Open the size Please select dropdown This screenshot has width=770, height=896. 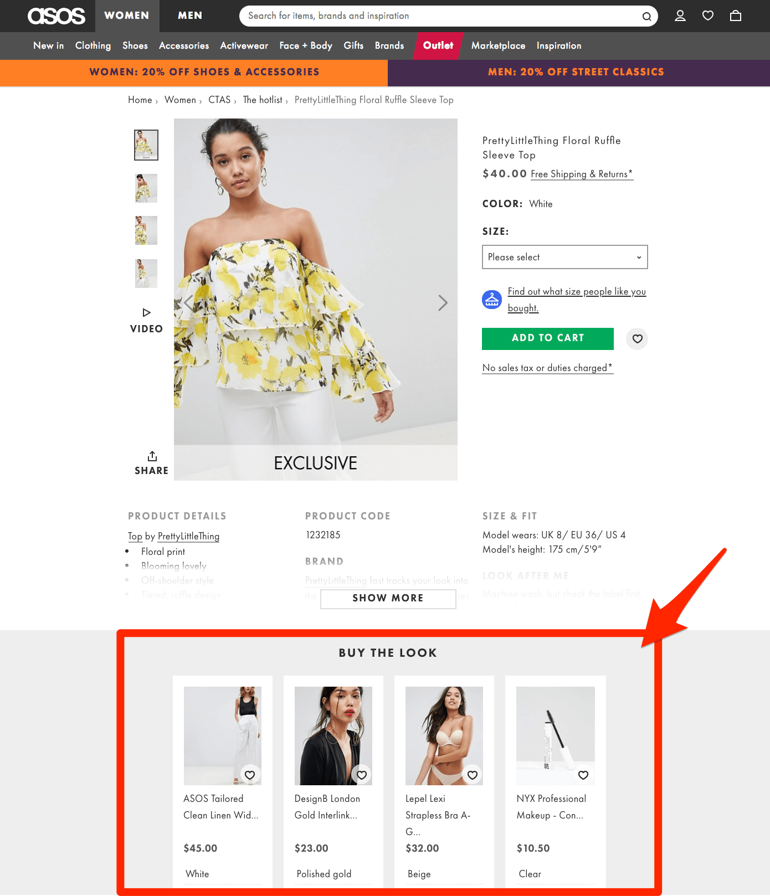click(x=564, y=257)
